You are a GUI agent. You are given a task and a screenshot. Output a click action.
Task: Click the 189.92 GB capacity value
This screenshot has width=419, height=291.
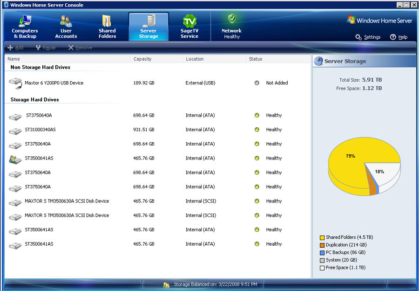144,83
